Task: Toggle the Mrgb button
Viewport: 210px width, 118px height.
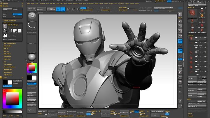Action: pyautogui.click(x=83, y=8)
